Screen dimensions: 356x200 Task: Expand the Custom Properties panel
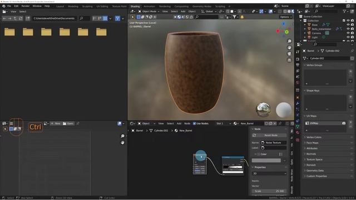(317, 176)
